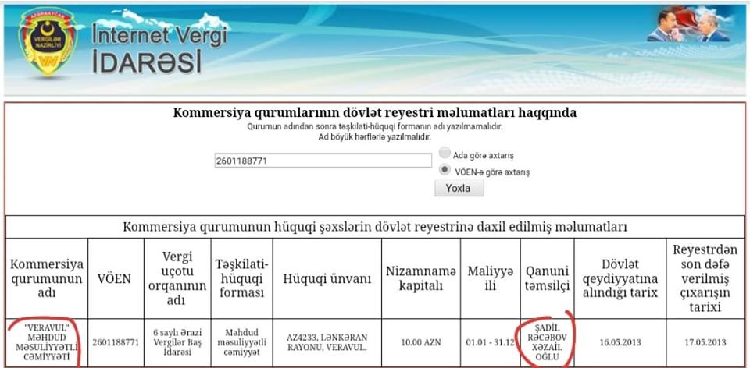The height and width of the screenshot is (368, 750).
Task: Click the "VERAVUL" Məhdud Məsuliyyətli Cəmiyyəti cell
Action: point(47,342)
